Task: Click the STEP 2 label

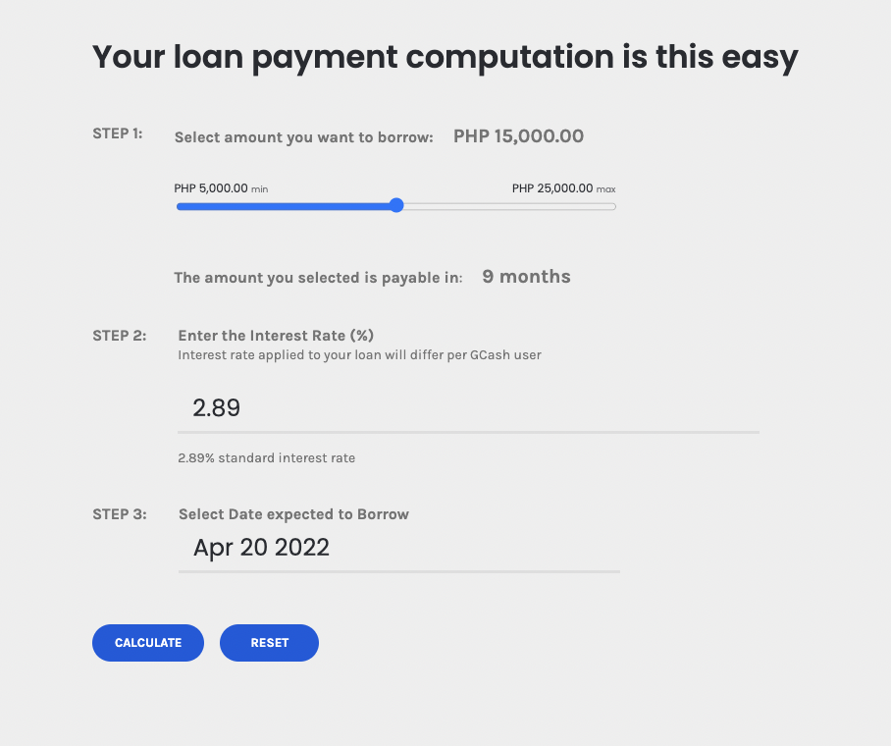Action: click(117, 335)
